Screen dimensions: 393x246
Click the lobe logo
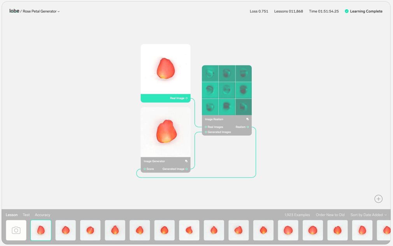click(x=14, y=11)
